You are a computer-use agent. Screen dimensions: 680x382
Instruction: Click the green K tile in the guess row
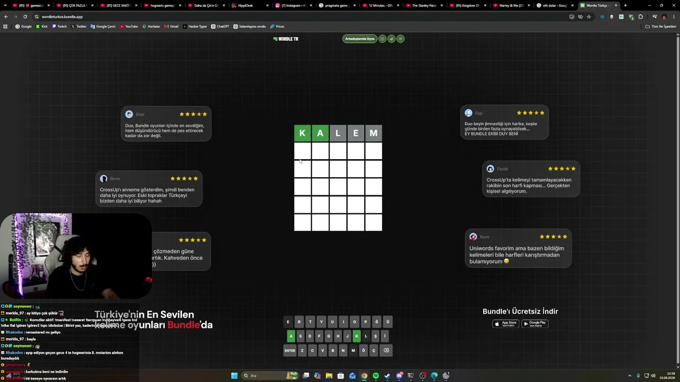pos(302,133)
